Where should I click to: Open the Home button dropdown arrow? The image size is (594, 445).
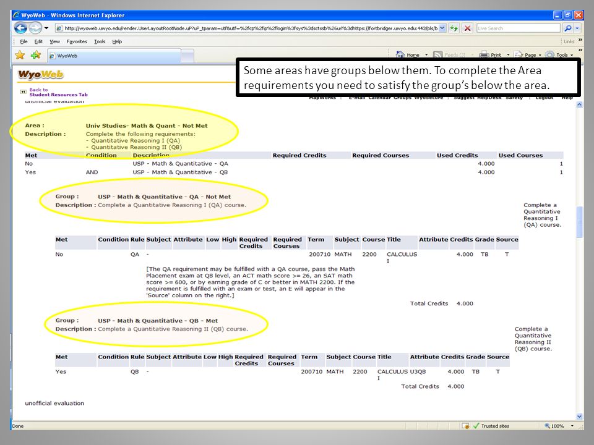(x=426, y=55)
